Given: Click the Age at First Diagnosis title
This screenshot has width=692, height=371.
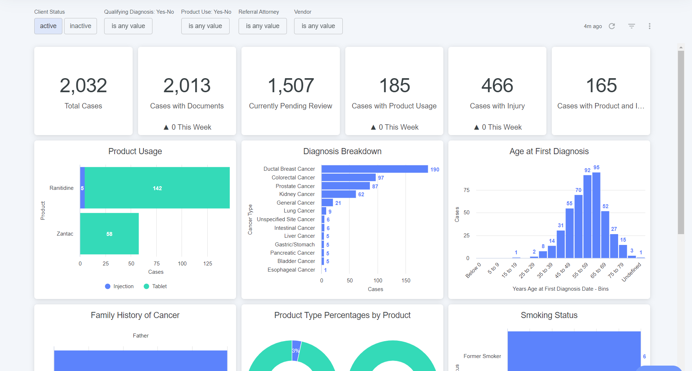Looking at the screenshot, I should tap(549, 151).
